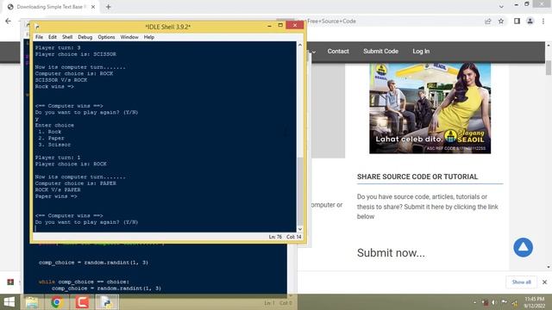Click the browser page scrollbar thumb

(x=549, y=67)
